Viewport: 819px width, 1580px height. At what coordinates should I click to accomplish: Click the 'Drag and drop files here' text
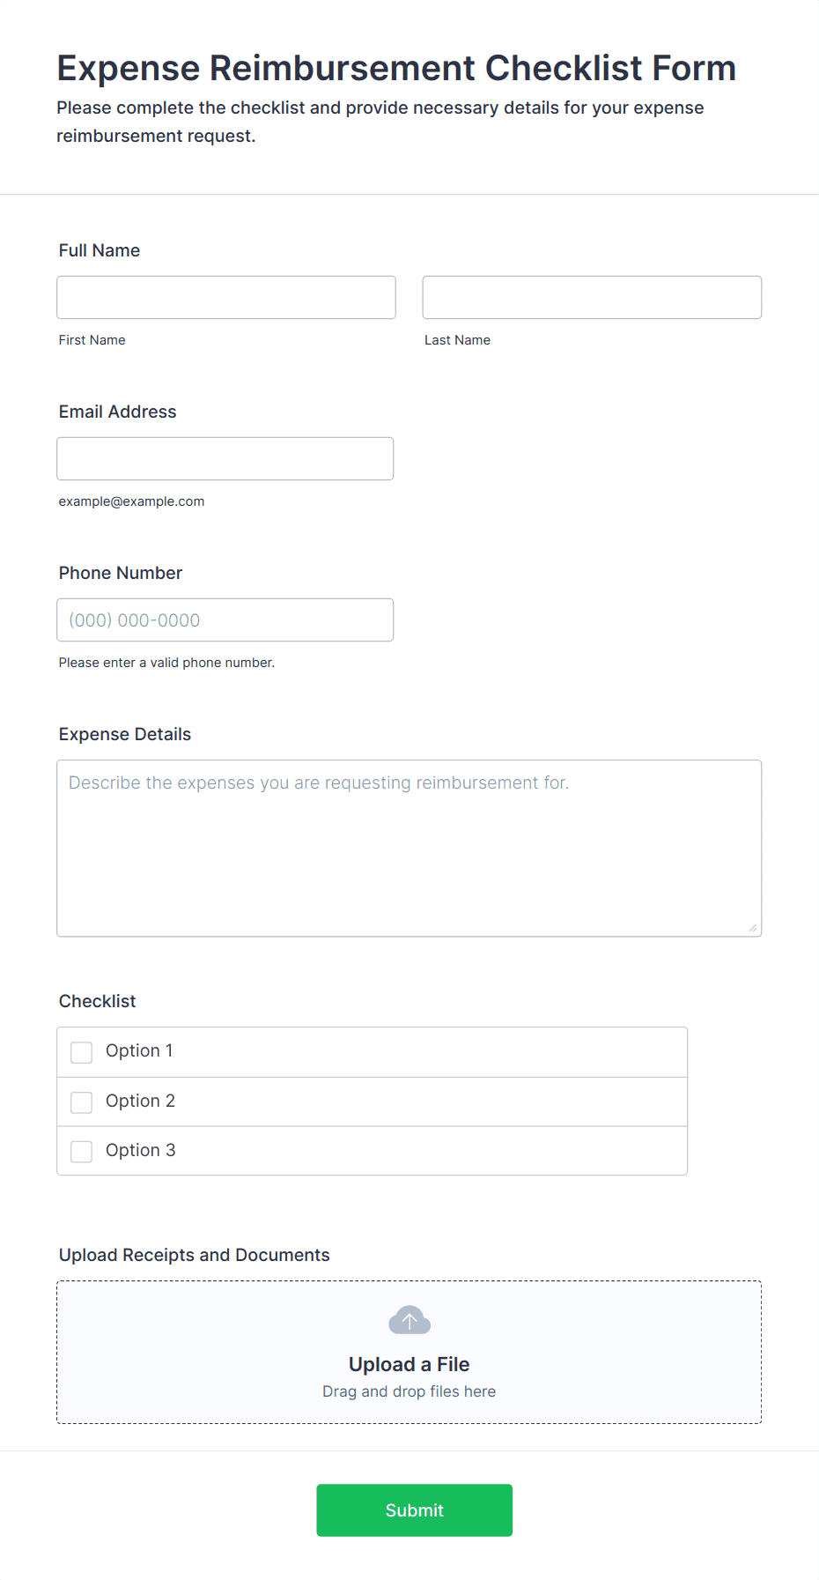point(409,1391)
